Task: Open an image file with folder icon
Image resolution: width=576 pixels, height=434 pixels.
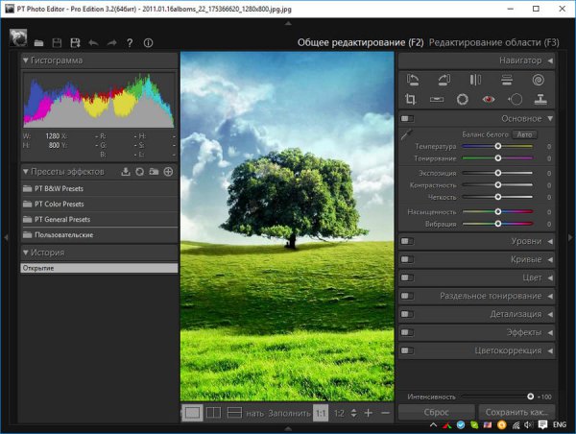Action: pyautogui.click(x=39, y=43)
